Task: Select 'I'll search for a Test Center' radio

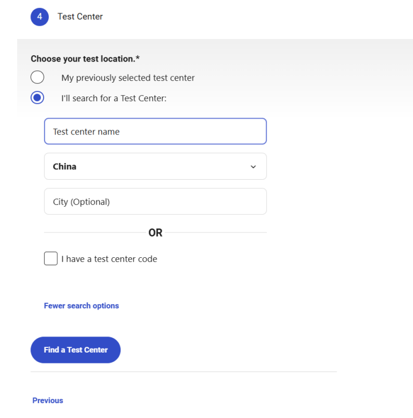Action: click(x=37, y=98)
